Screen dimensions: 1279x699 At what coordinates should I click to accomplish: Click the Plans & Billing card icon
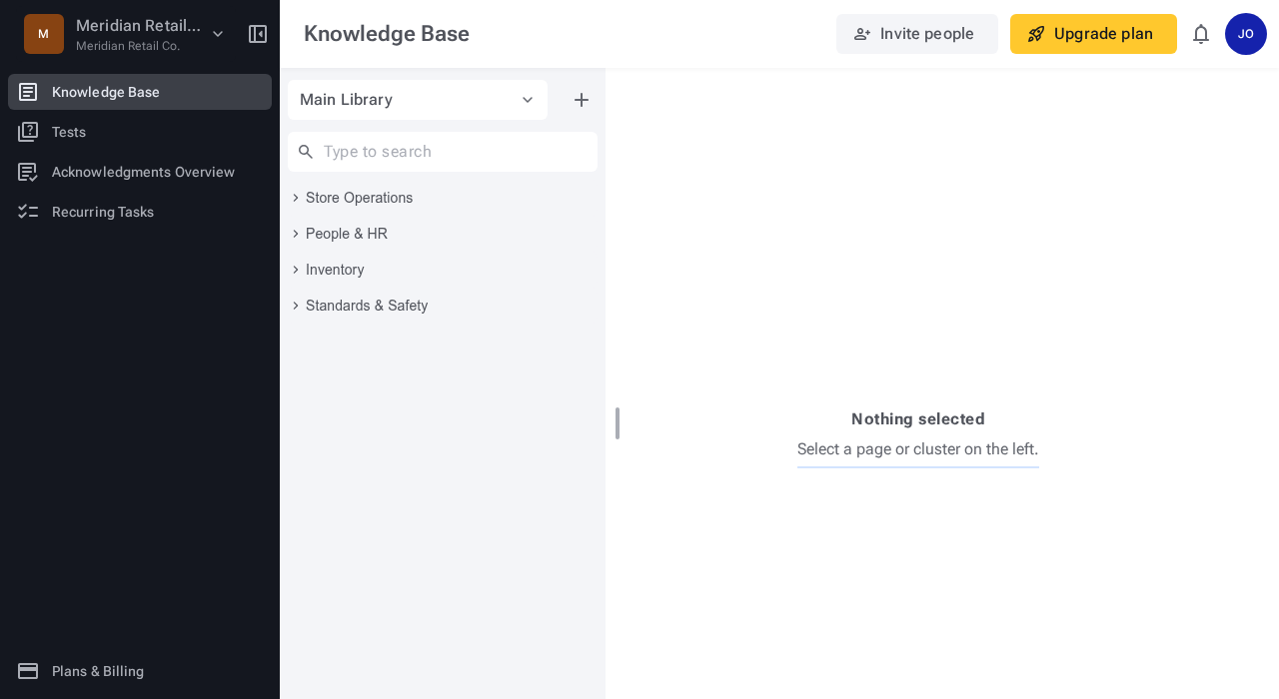(x=28, y=671)
